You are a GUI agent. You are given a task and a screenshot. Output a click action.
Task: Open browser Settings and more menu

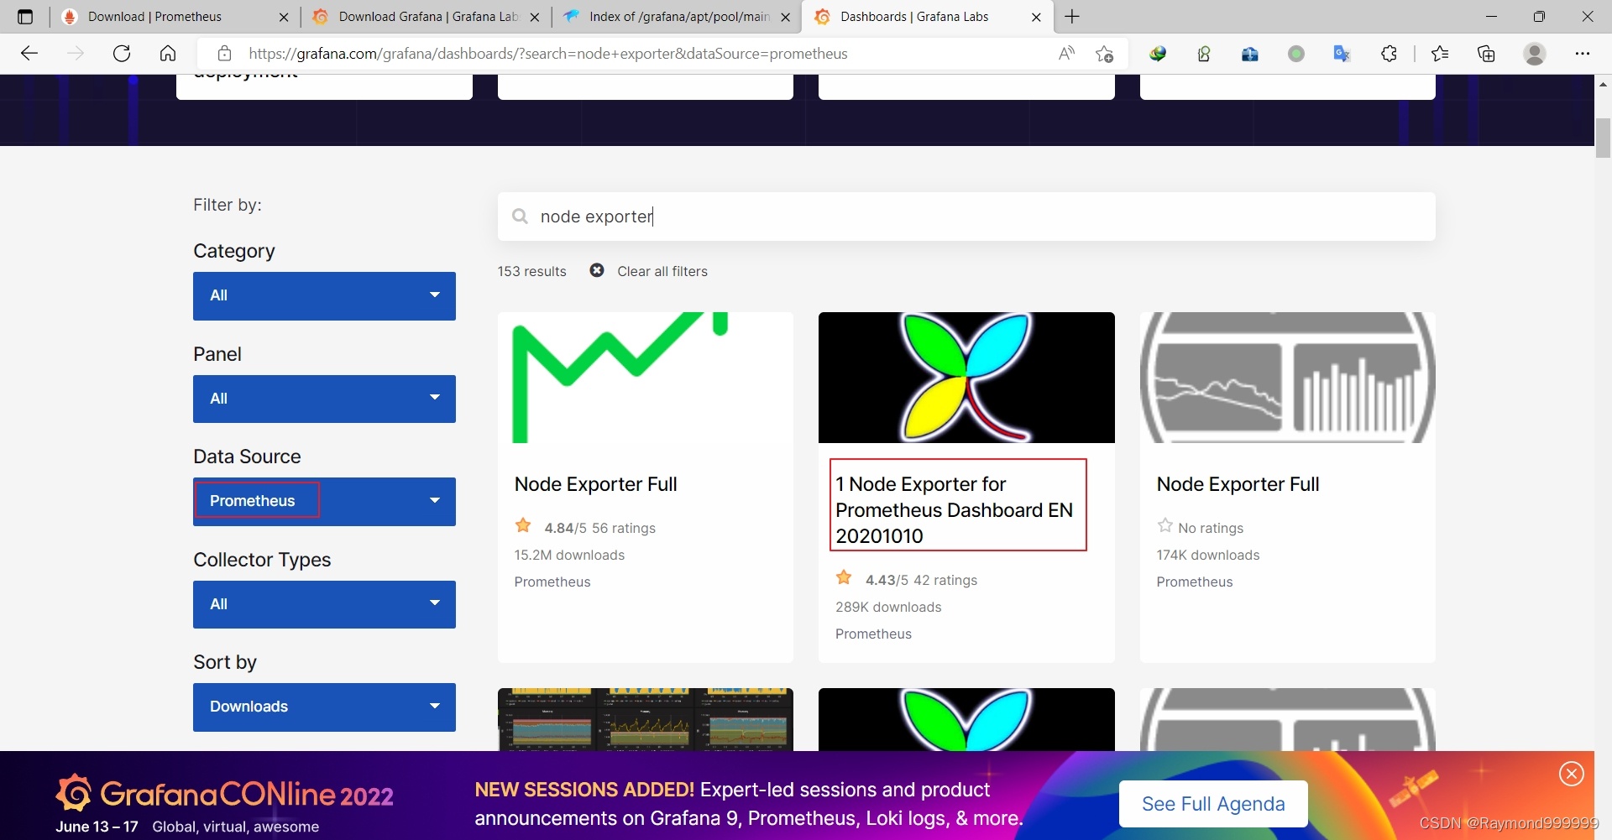[x=1583, y=54]
